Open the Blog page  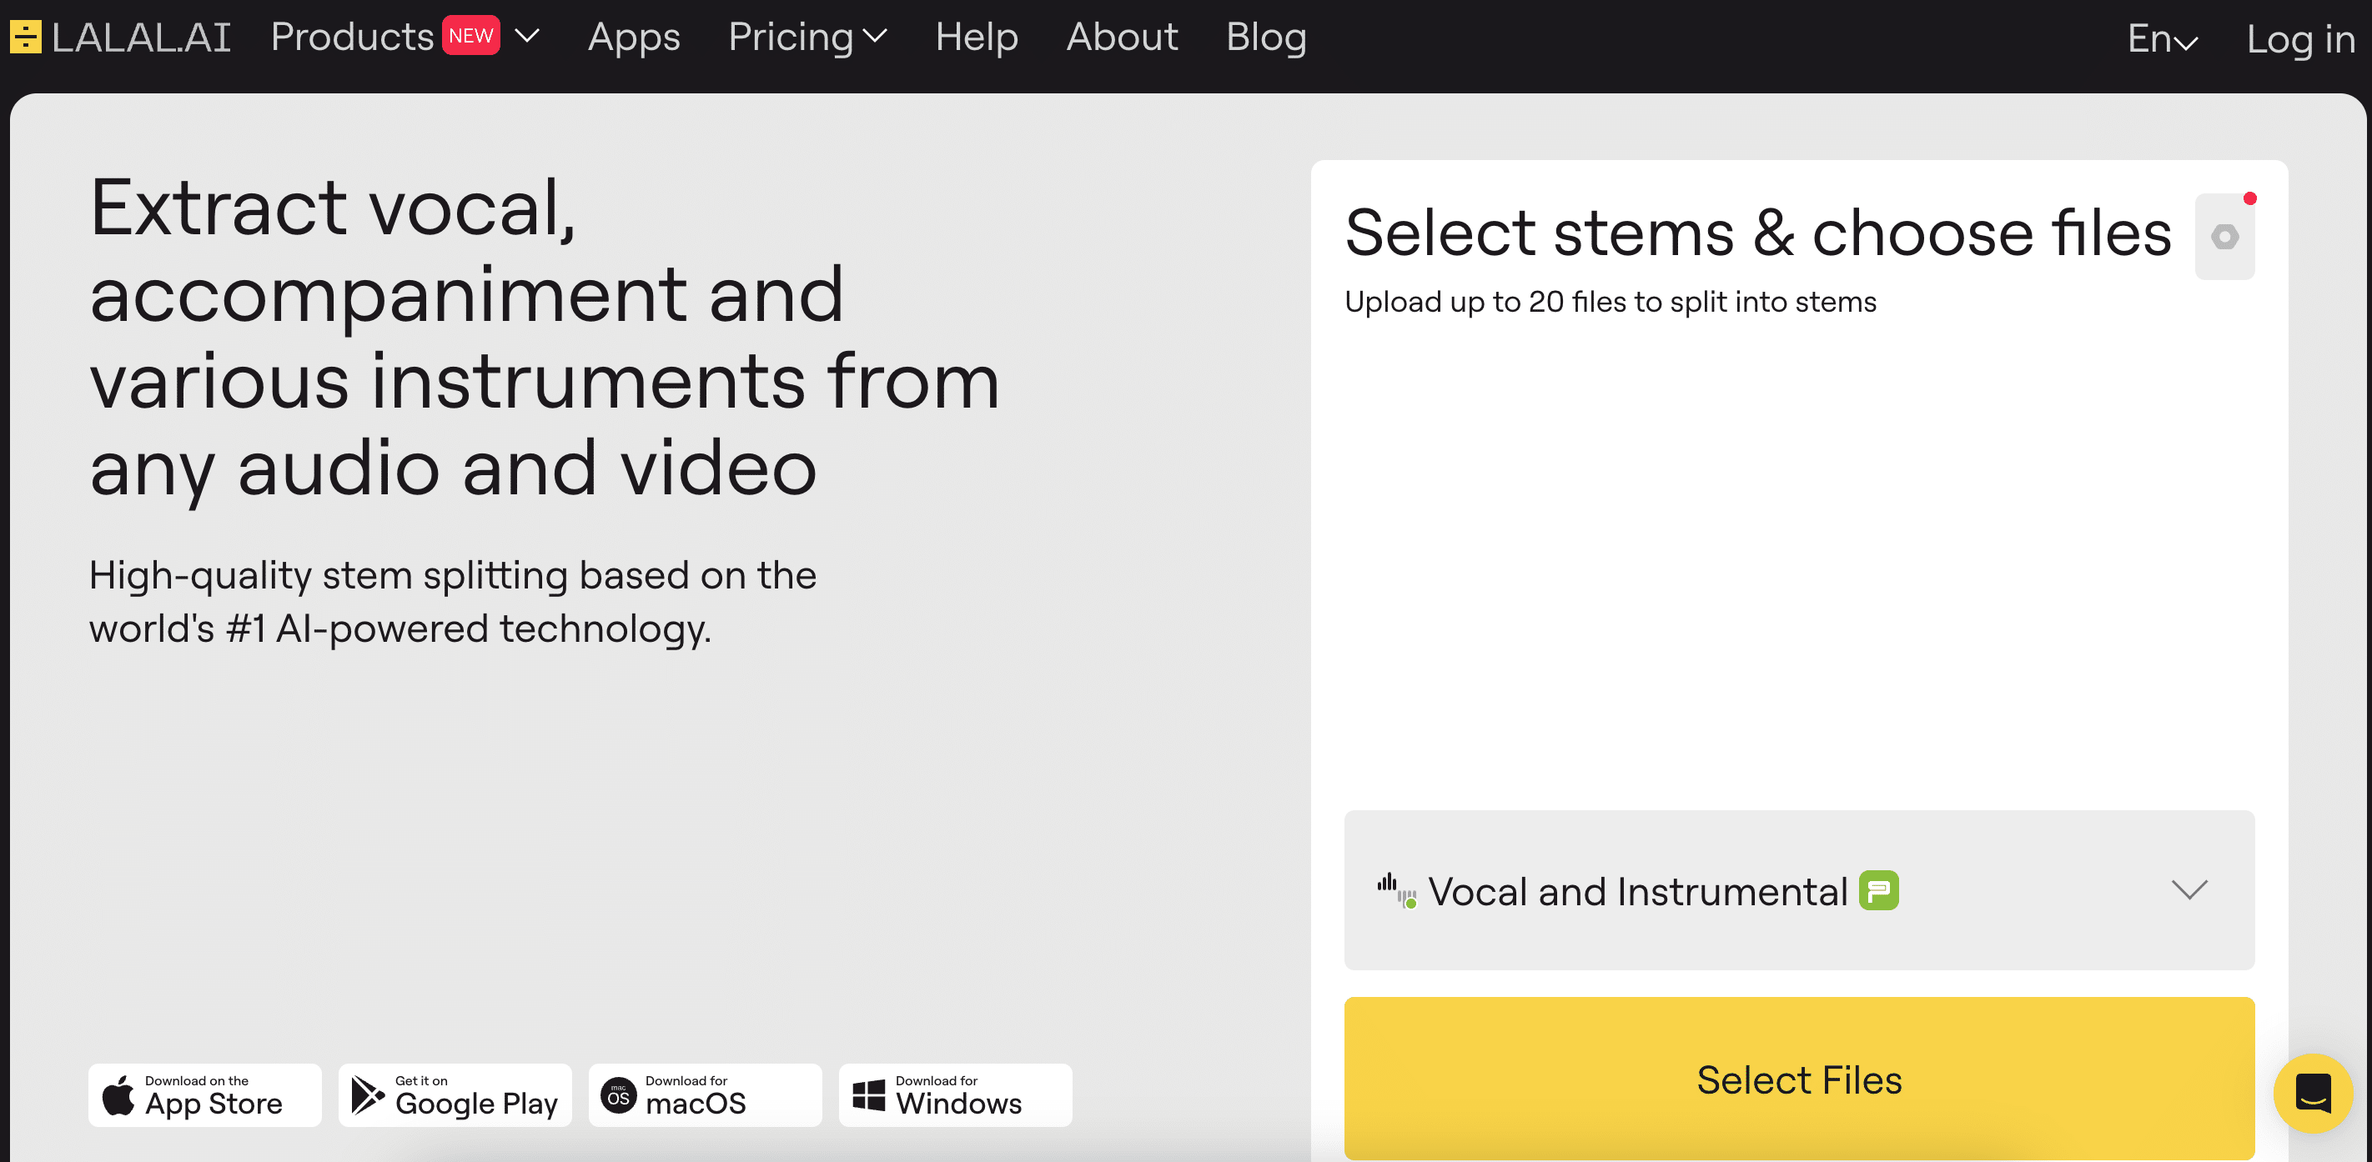(1266, 37)
